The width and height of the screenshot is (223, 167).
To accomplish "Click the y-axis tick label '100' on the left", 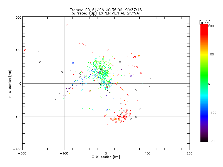I will [x=18, y=50].
